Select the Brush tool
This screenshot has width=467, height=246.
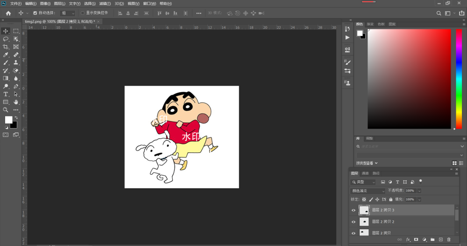(x=5, y=62)
